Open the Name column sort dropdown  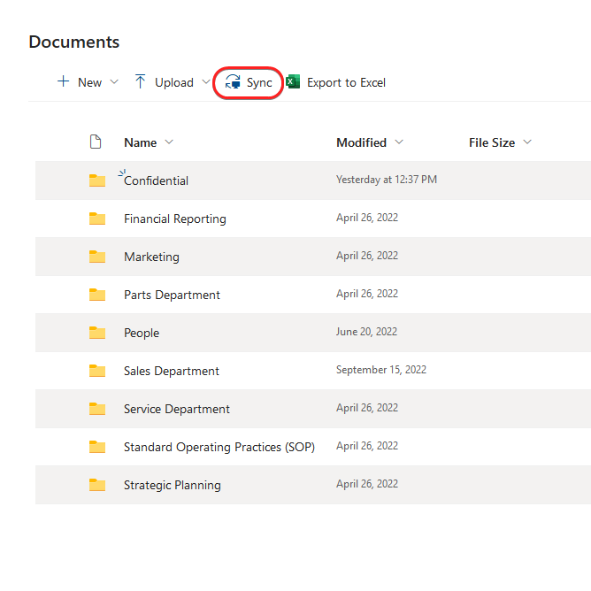pyautogui.click(x=169, y=142)
